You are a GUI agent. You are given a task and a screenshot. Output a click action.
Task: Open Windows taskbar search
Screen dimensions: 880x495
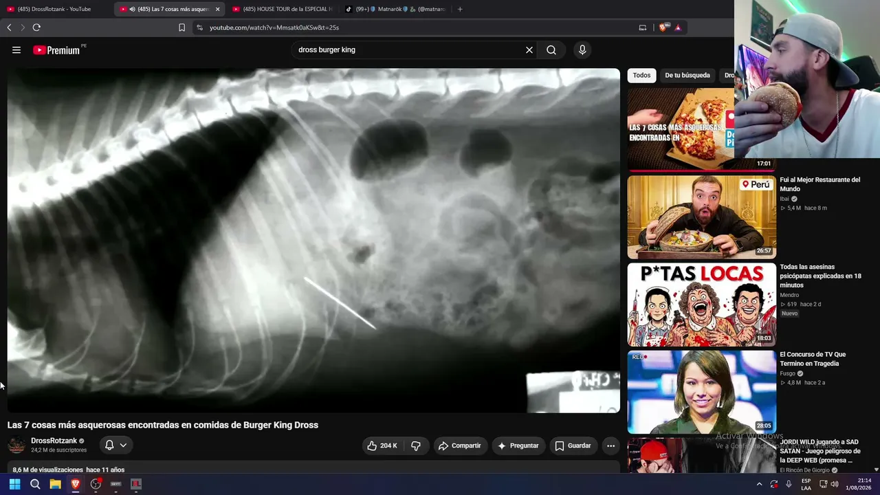pyautogui.click(x=35, y=484)
